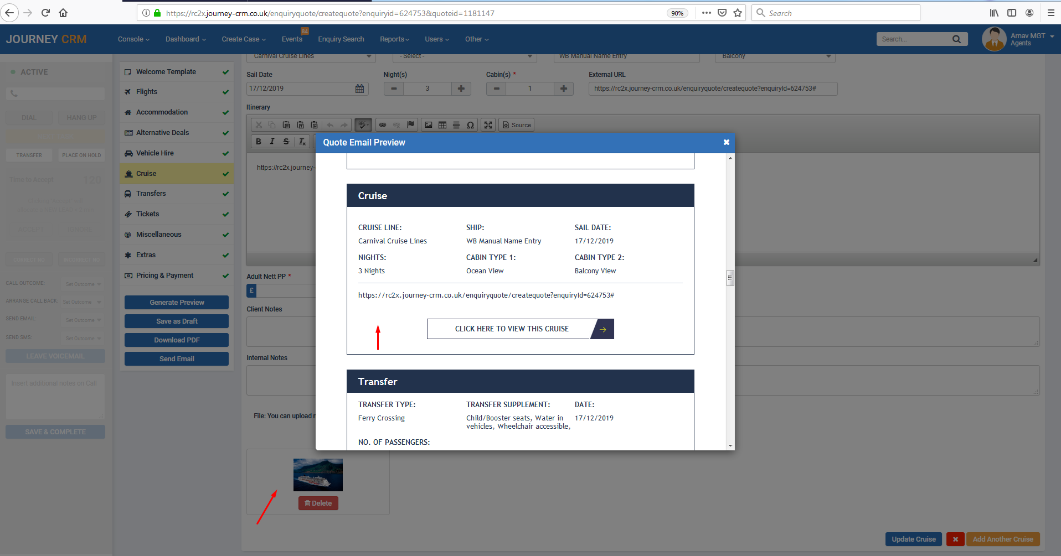Switch to Source view in editor
Image resolution: width=1061 pixels, height=556 pixels.
tap(517, 125)
